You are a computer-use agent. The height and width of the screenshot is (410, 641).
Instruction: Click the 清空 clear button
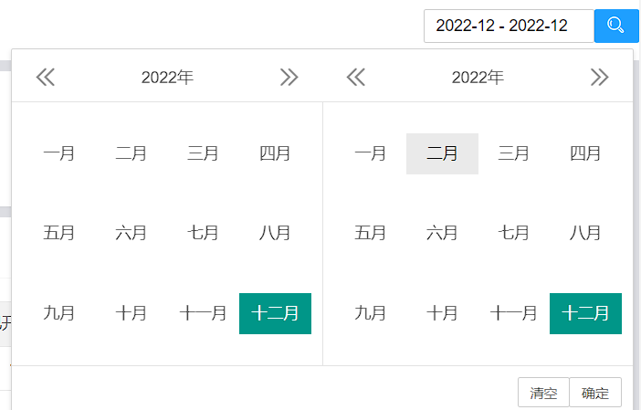543,393
